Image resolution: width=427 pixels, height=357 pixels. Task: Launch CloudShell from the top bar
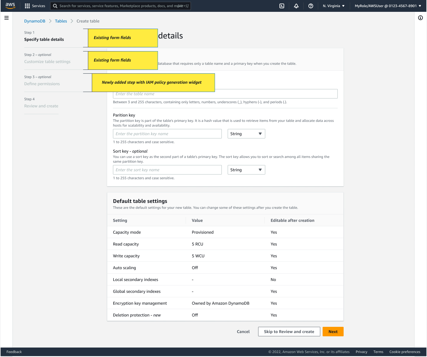(282, 6)
